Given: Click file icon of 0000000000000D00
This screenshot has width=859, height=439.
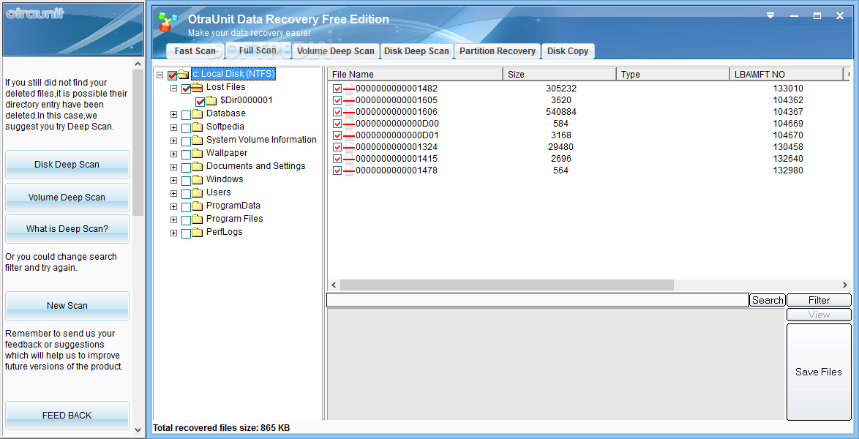Looking at the screenshot, I should click(349, 124).
